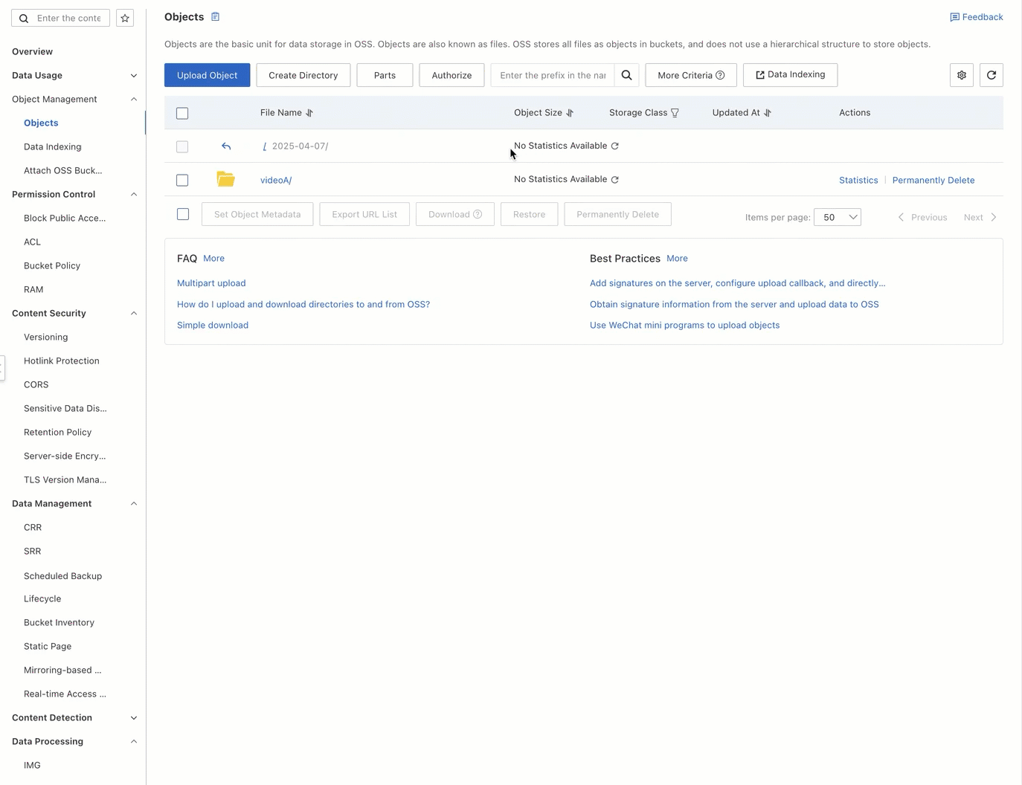Open Versioning in the sidebar

pyautogui.click(x=45, y=337)
